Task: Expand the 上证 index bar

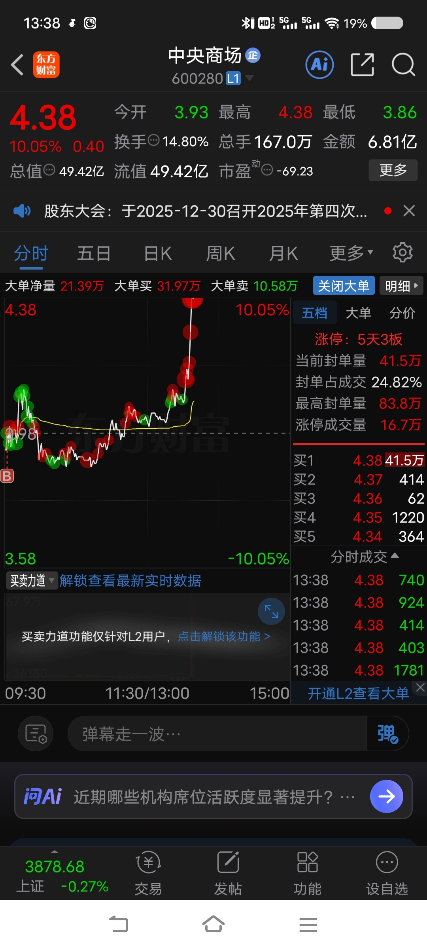Action: (55, 851)
